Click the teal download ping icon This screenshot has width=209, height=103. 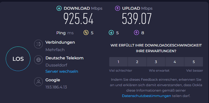point(111,33)
